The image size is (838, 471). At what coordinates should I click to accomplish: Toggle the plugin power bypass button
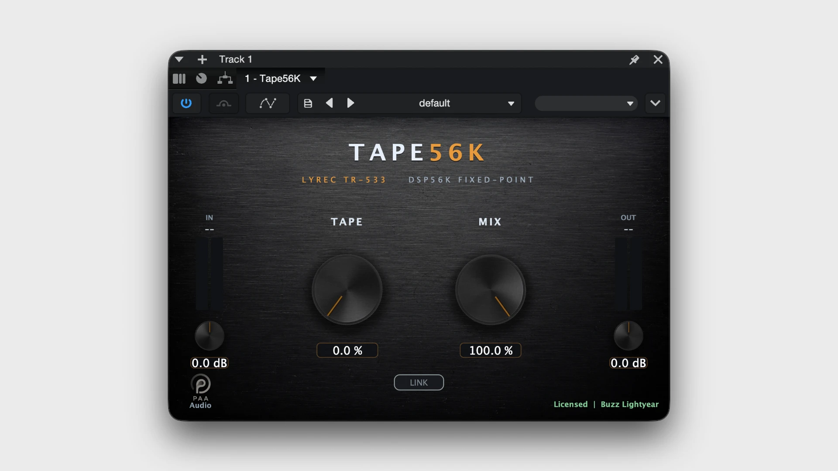(x=186, y=103)
